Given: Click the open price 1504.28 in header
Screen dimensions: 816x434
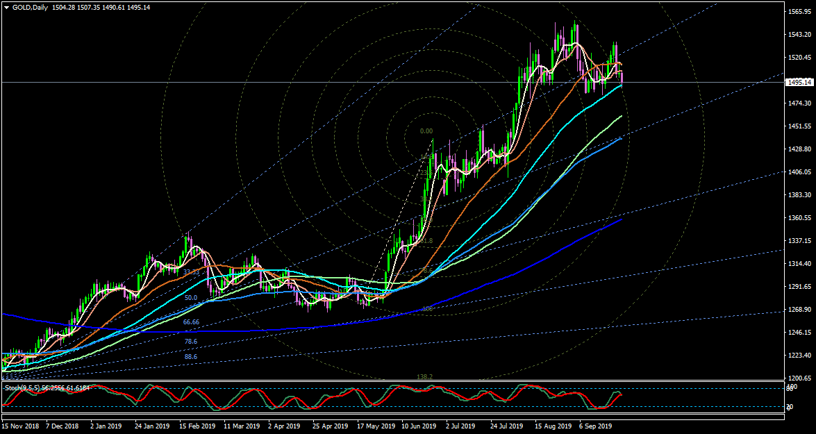Looking at the screenshot, I should (63, 7).
